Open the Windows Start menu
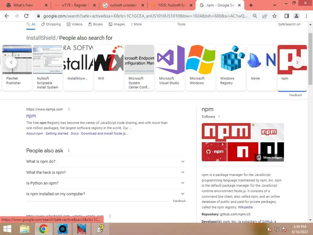This screenshot has height=235, width=313. [7, 229]
